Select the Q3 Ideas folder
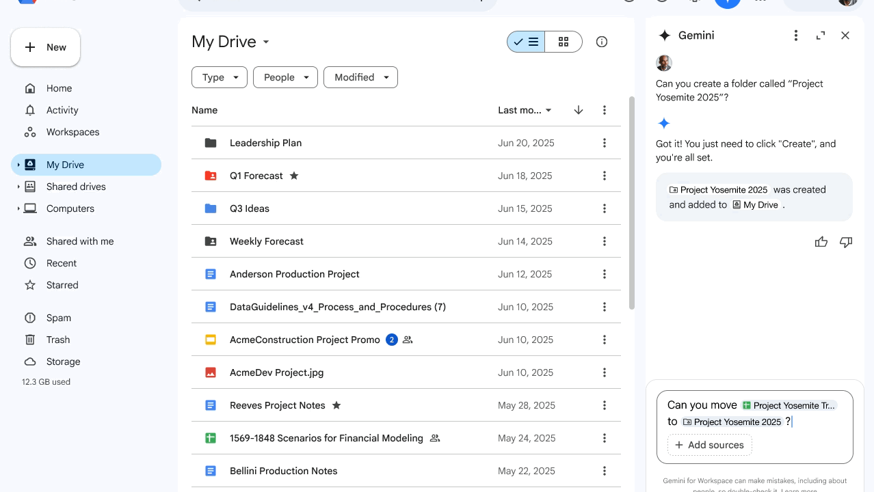This screenshot has width=874, height=492. point(406,208)
